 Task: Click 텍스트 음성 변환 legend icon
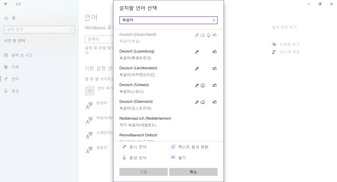(173, 147)
